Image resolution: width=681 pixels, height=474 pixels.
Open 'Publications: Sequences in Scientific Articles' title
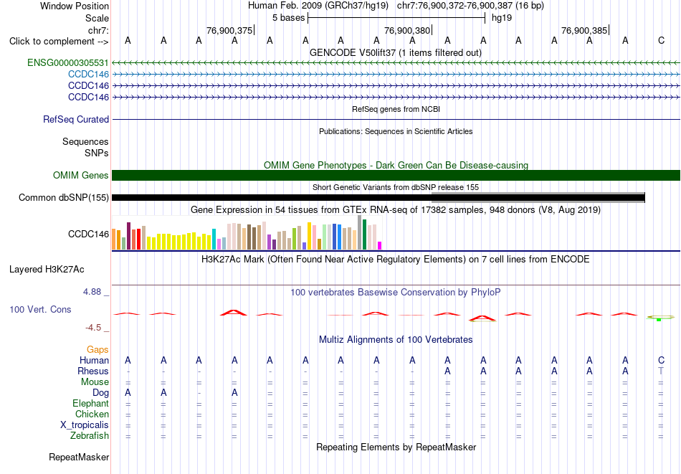tap(396, 131)
